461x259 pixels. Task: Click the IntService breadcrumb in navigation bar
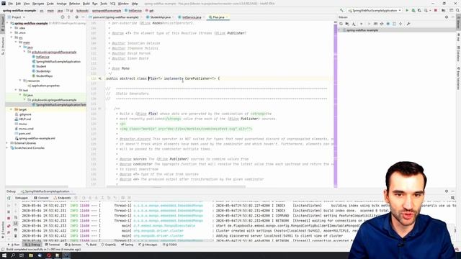pos(133,11)
